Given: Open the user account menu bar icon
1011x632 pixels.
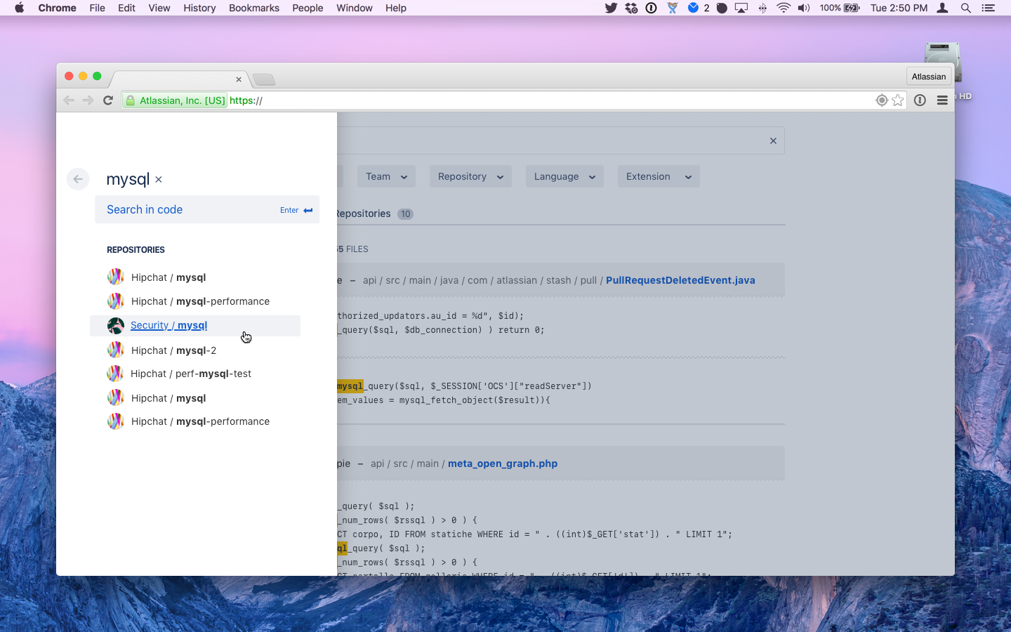Looking at the screenshot, I should click(x=943, y=8).
